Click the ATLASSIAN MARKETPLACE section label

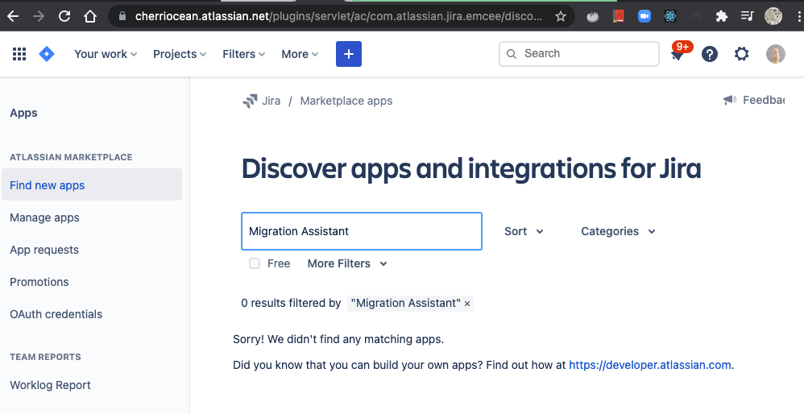(71, 157)
